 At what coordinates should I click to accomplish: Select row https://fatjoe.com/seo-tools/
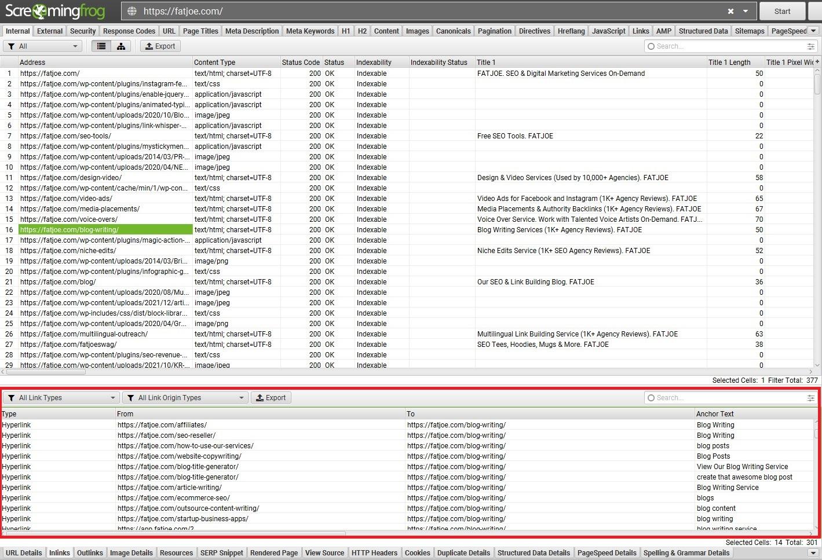(x=407, y=136)
